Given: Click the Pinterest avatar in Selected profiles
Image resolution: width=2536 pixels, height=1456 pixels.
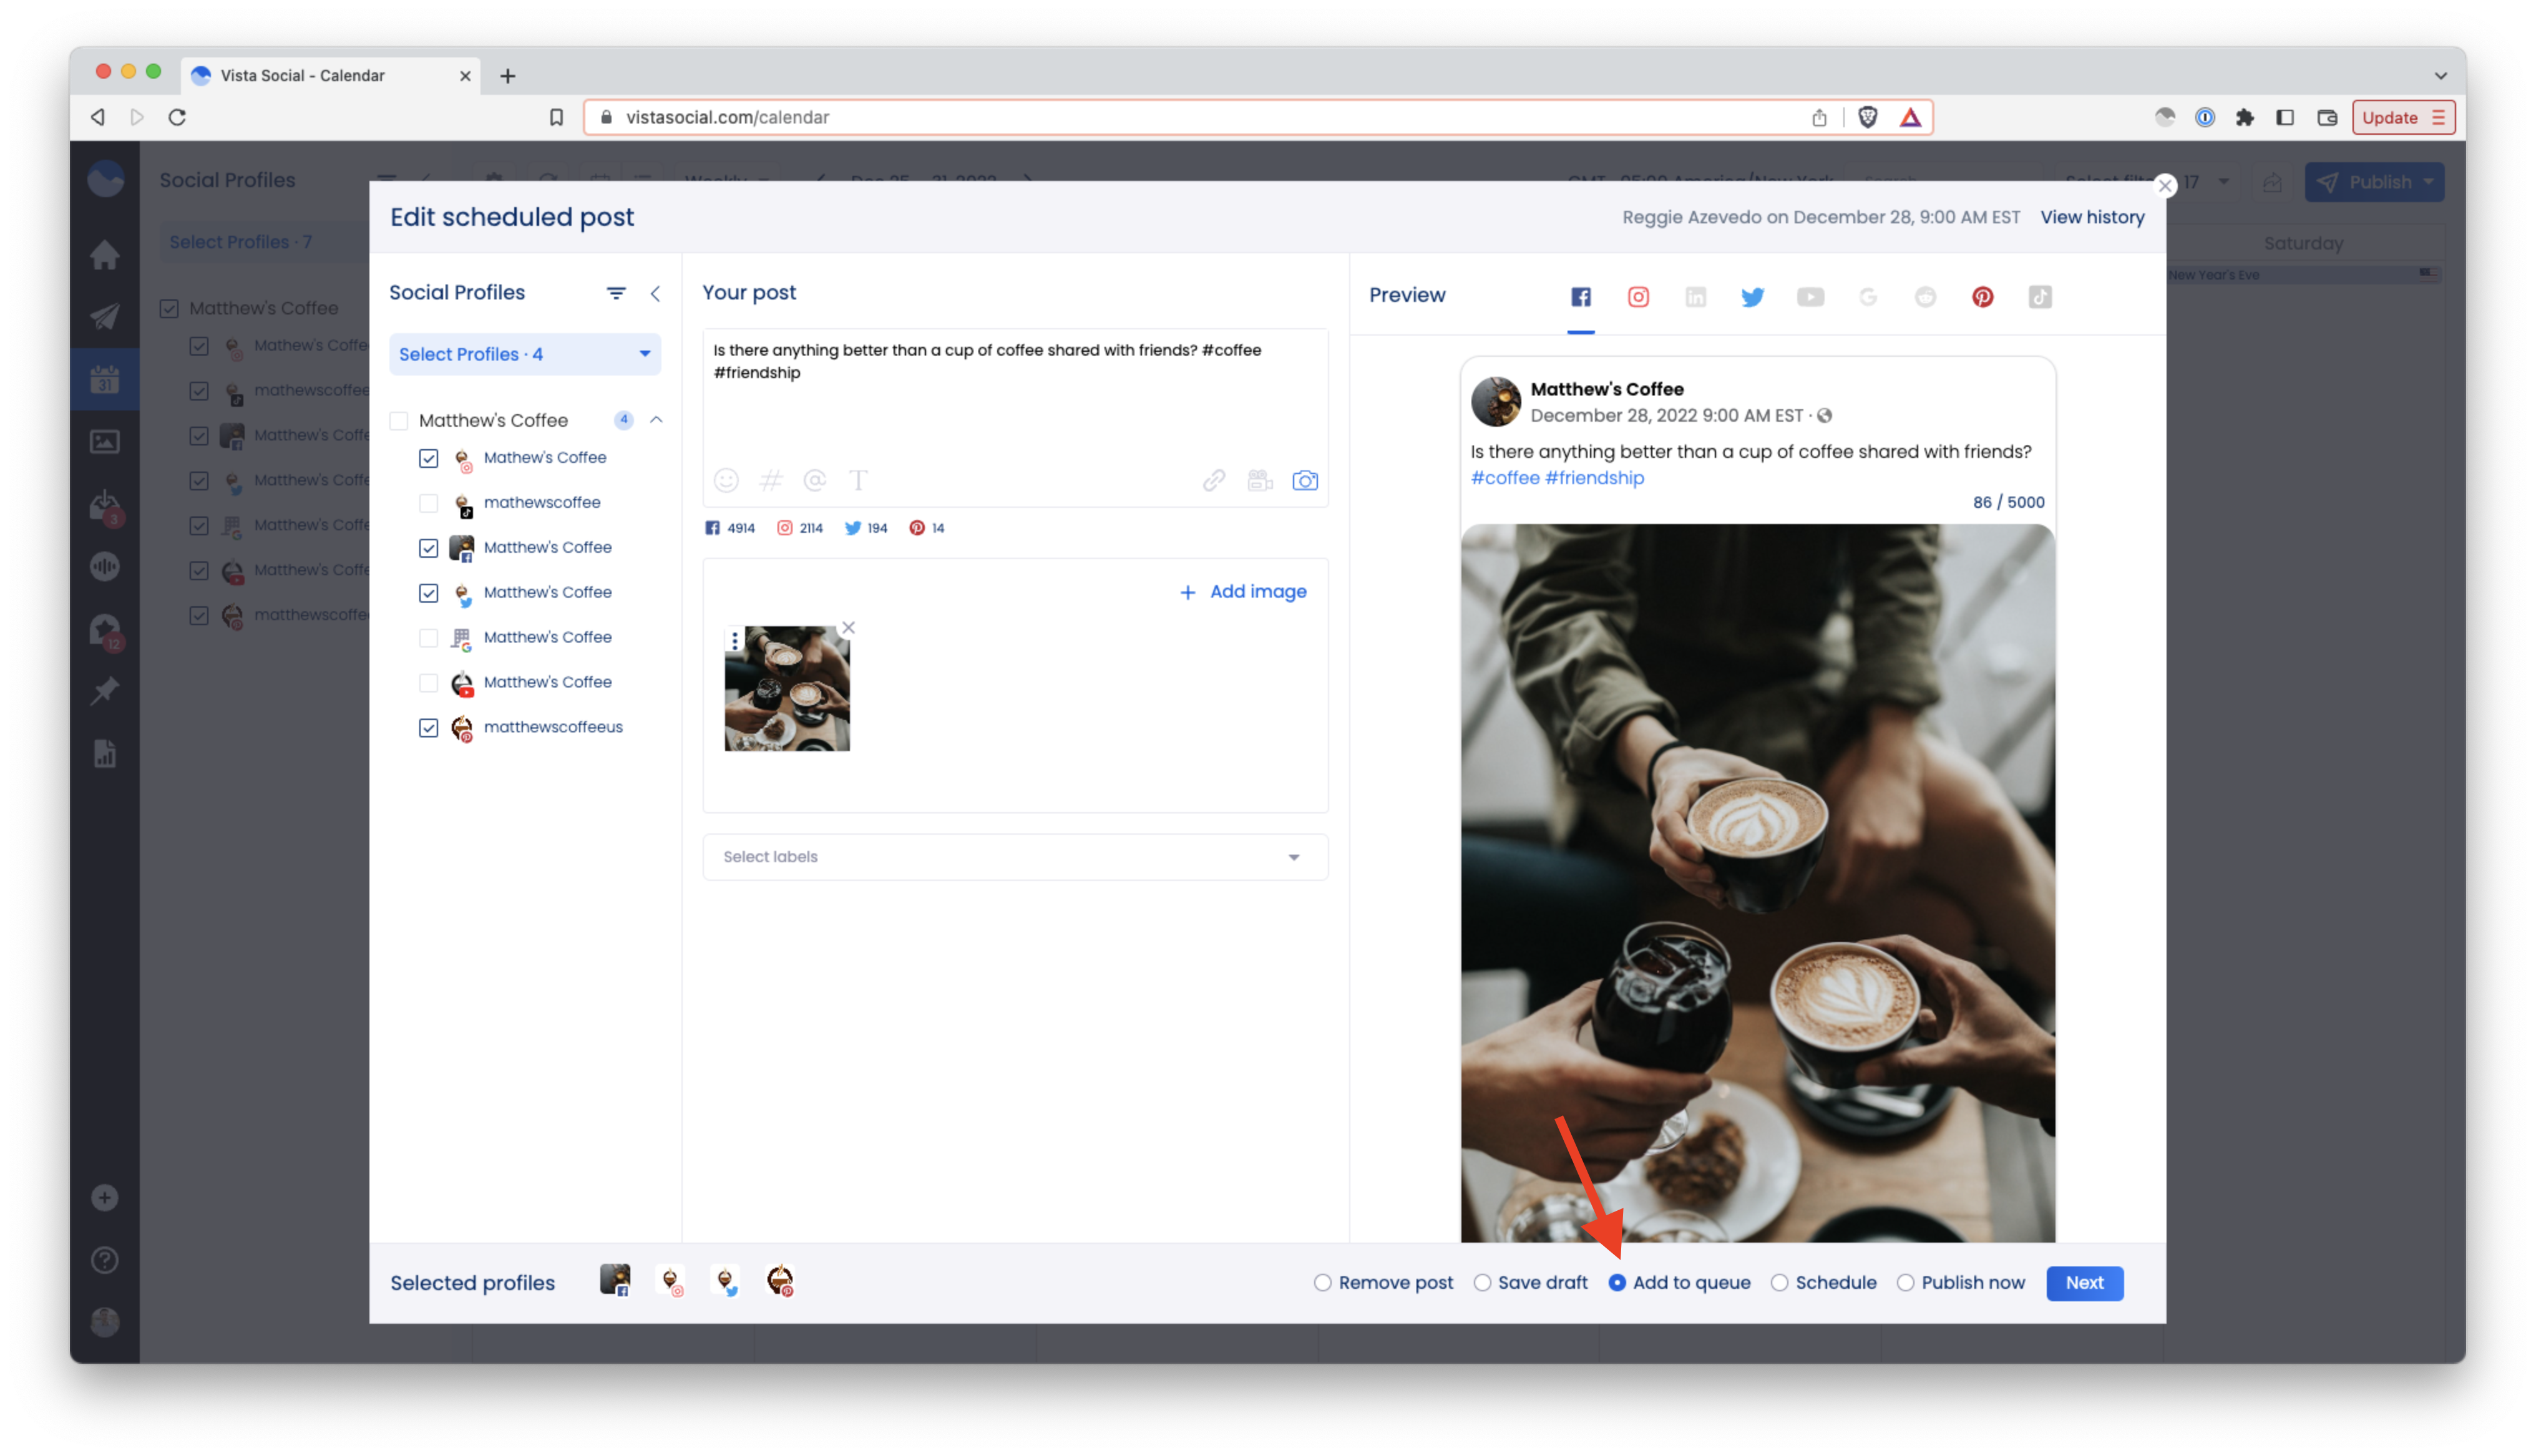Looking at the screenshot, I should [780, 1281].
